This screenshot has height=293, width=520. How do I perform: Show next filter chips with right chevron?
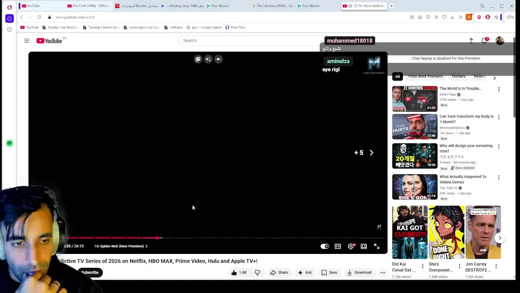click(x=494, y=78)
